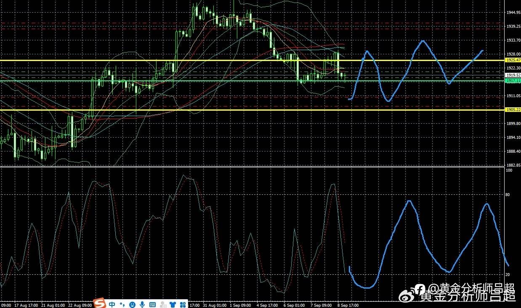
Task: Click the 31 Aug 01:00 time label
Action: tap(215, 305)
